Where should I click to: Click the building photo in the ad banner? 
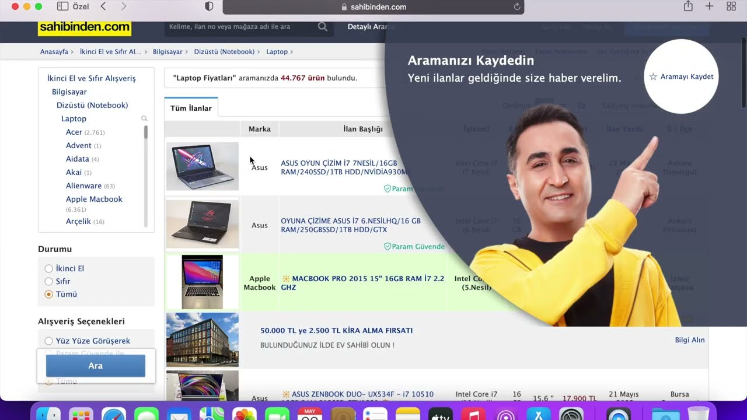(x=203, y=340)
